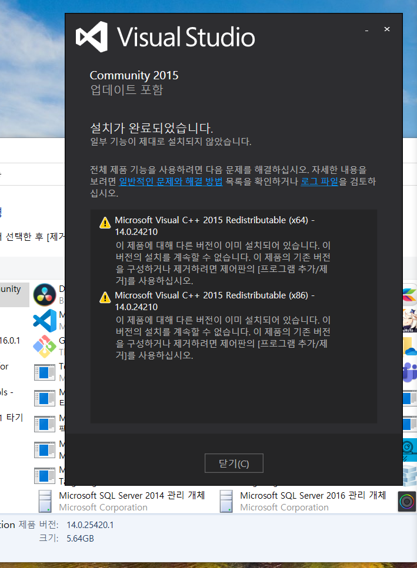Select the Git diamond icon in programs list
Viewport: 417px width, 568px height.
point(45,347)
